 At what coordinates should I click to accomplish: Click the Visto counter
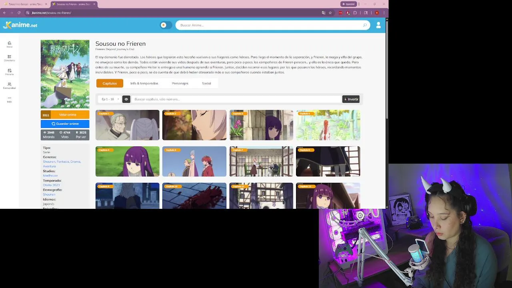(65, 135)
